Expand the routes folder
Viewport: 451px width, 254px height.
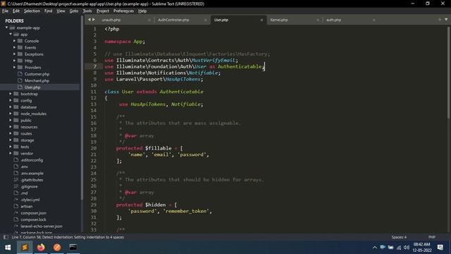point(11,133)
